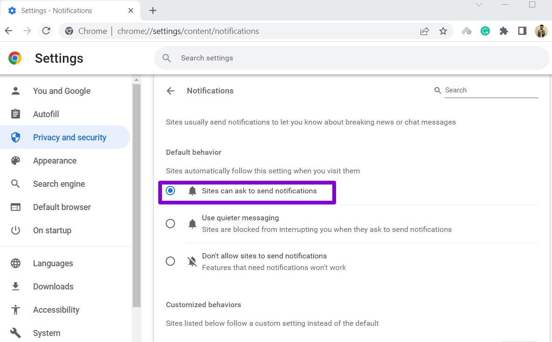Select Don't allow sites to send notifications radio

(x=170, y=261)
